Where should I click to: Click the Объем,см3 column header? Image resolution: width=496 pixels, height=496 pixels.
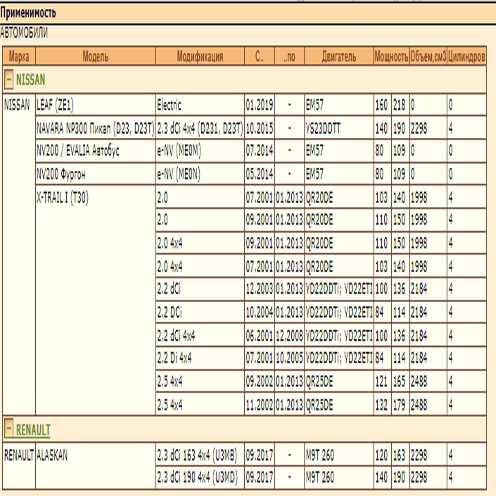coord(428,56)
